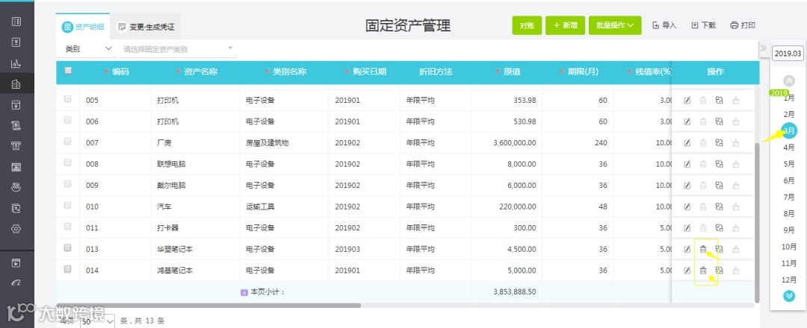
Task: Open the coin-in-hand sidebar icon
Action: coord(16,187)
